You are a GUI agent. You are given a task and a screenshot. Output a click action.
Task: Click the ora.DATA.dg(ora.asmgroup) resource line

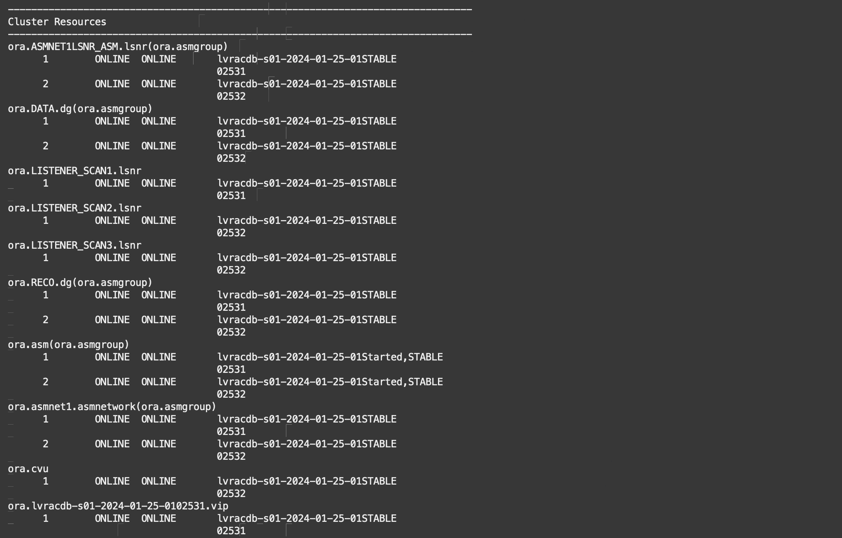tap(80, 109)
